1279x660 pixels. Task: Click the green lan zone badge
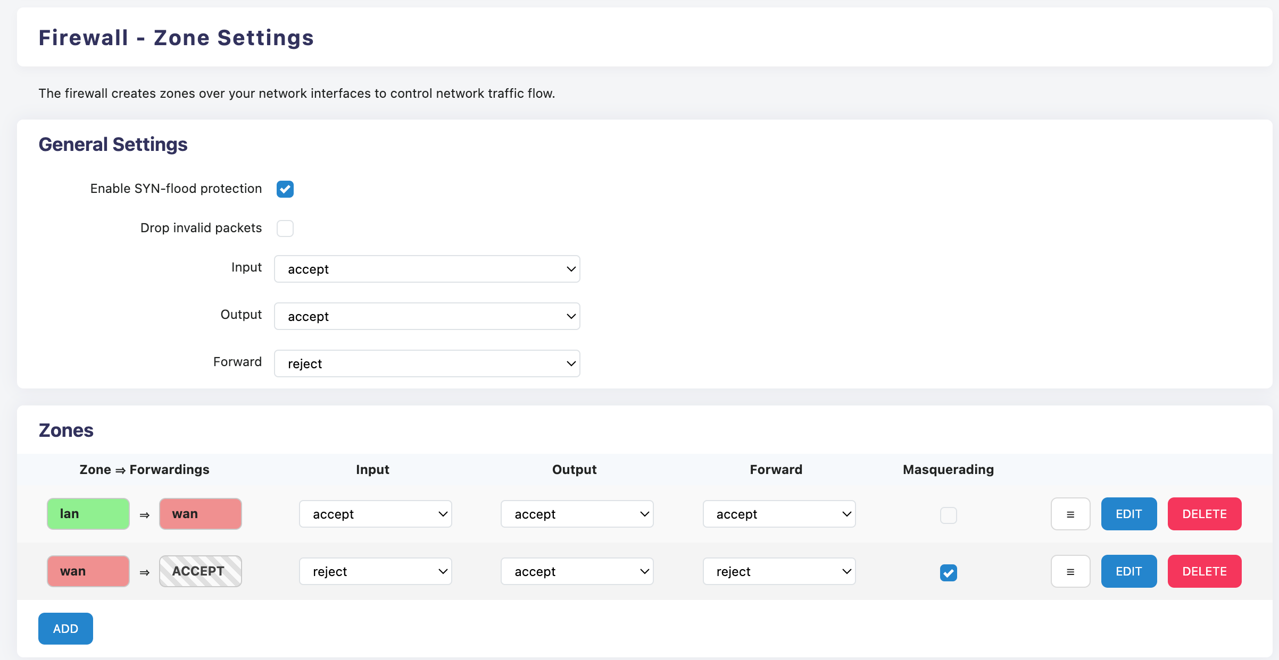(x=88, y=514)
